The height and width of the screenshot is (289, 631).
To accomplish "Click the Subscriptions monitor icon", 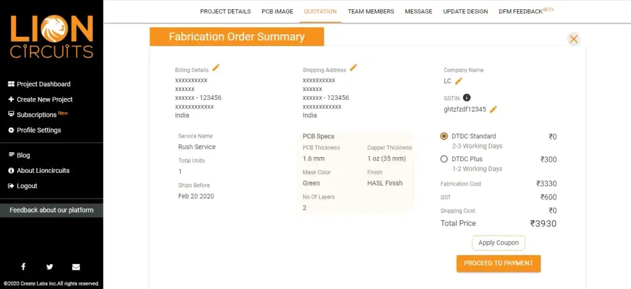I will point(11,114).
